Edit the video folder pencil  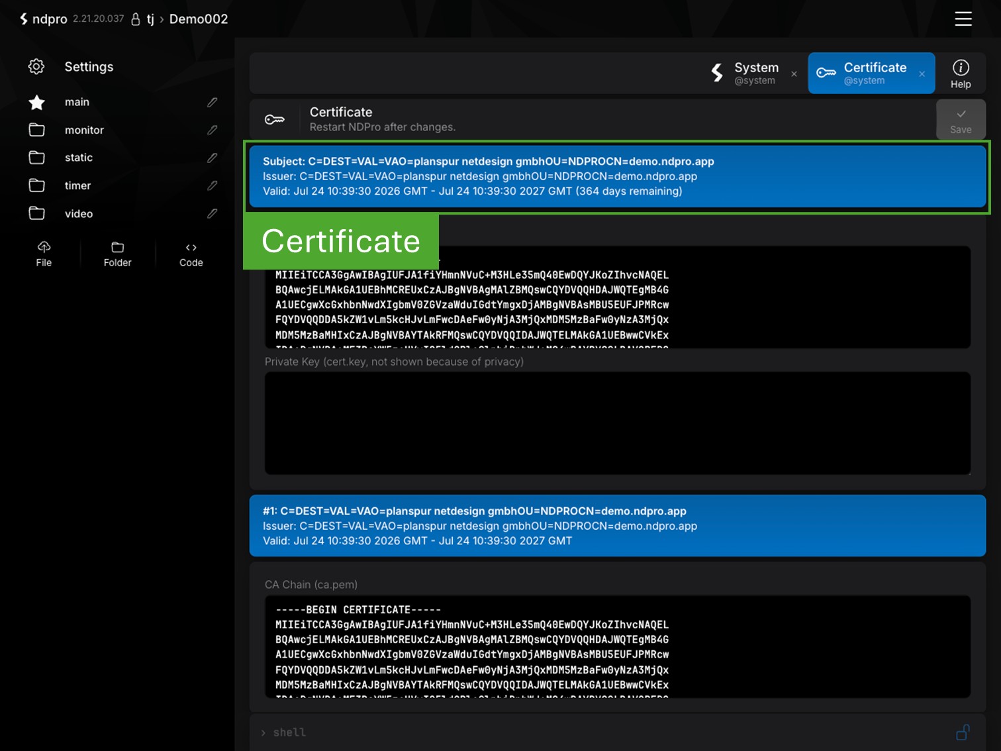click(x=212, y=213)
